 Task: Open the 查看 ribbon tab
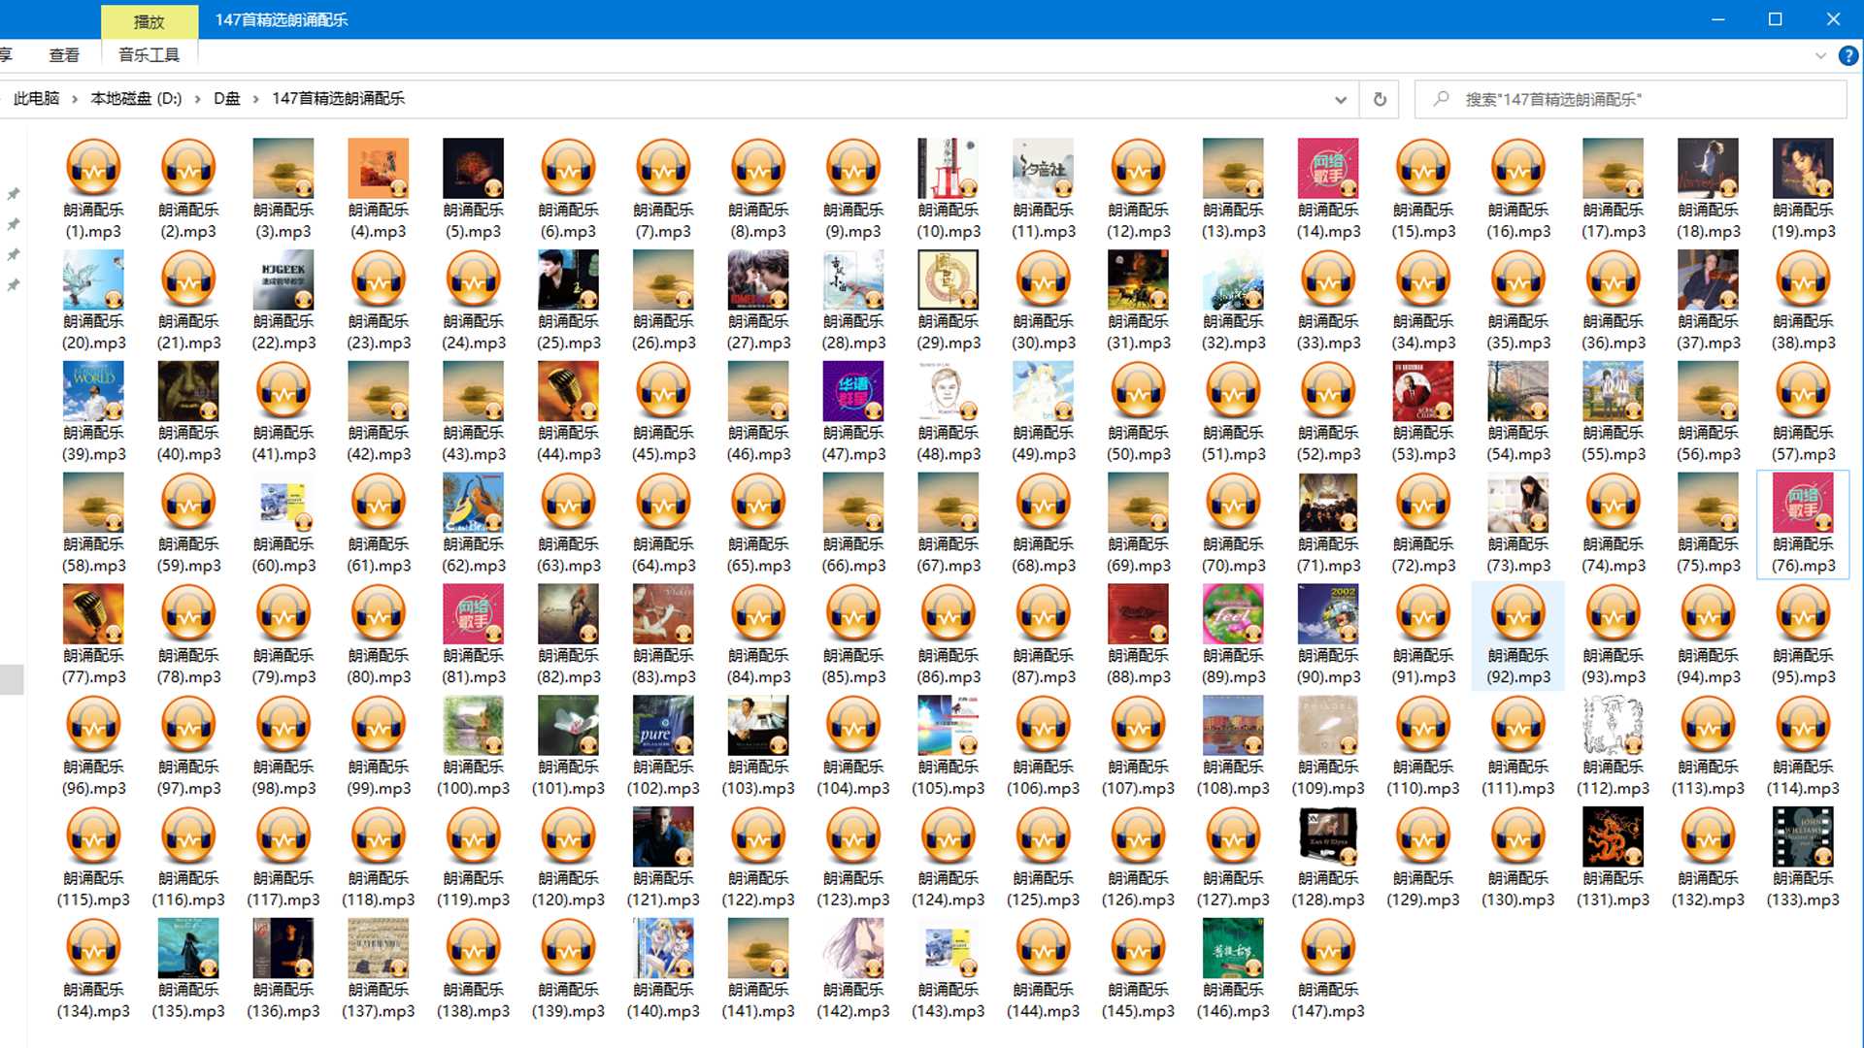tap(64, 55)
